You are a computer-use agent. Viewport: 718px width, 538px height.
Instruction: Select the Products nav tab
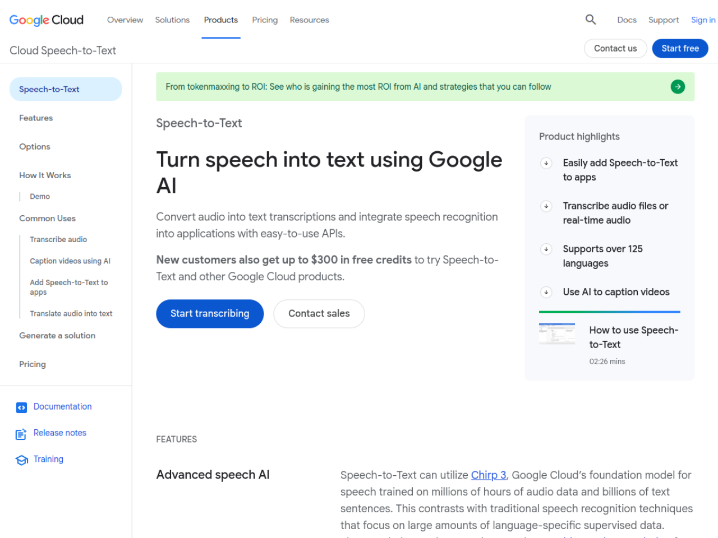coord(221,20)
